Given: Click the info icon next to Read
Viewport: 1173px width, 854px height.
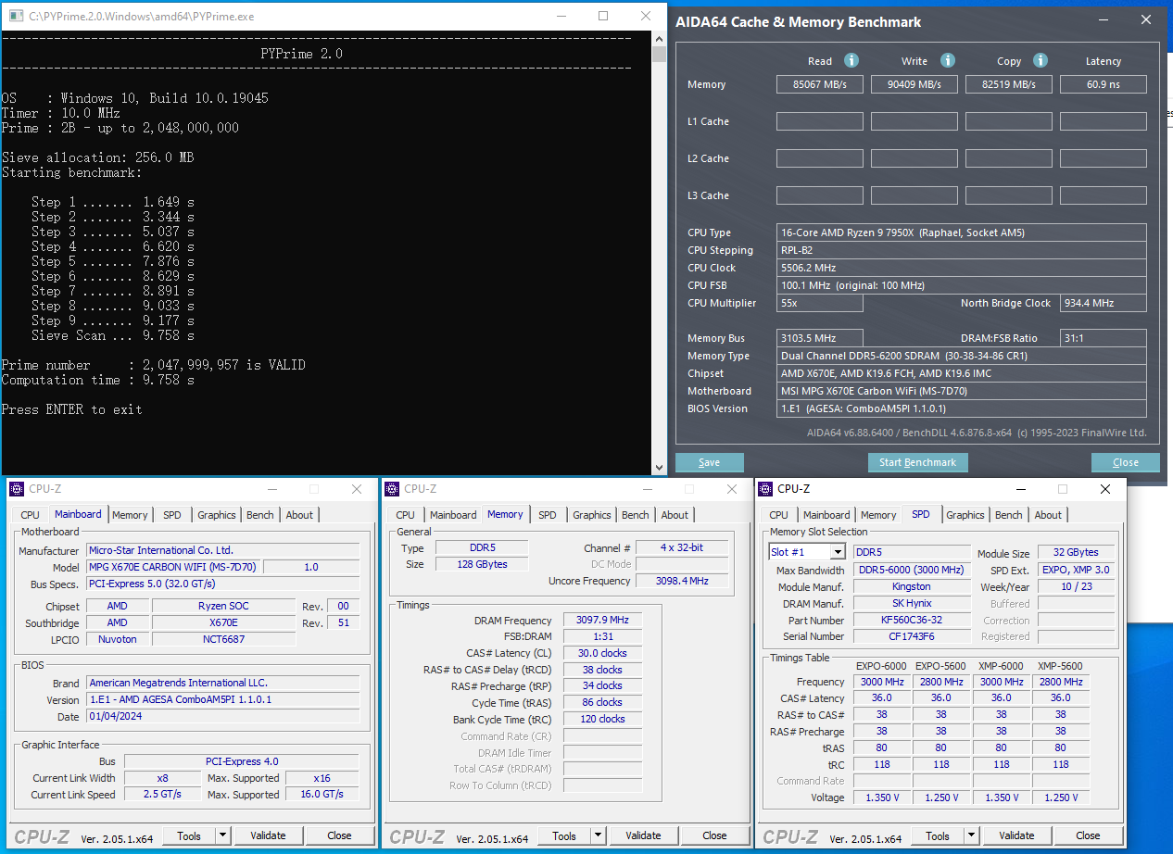Looking at the screenshot, I should coord(851,60).
